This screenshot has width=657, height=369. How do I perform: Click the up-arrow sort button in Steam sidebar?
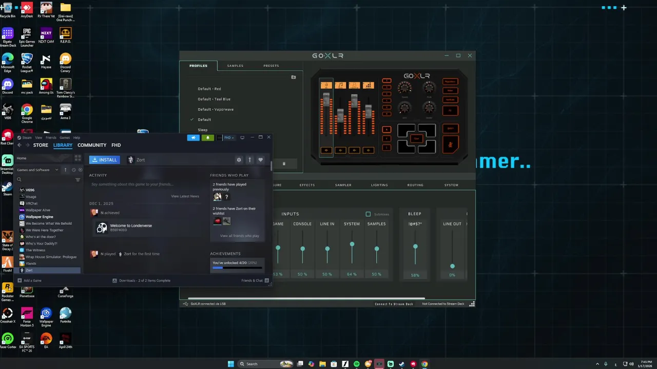[65, 170]
